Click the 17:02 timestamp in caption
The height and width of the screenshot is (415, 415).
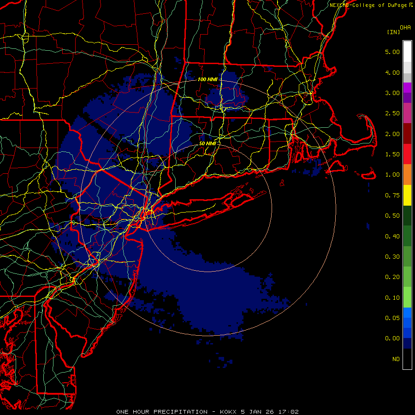coord(289,412)
